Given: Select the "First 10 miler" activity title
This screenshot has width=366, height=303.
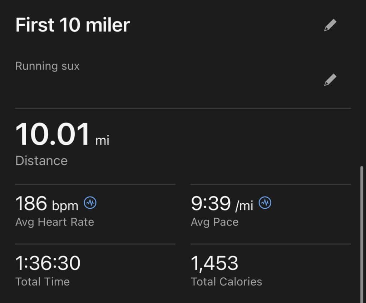Looking at the screenshot, I should 73,25.
